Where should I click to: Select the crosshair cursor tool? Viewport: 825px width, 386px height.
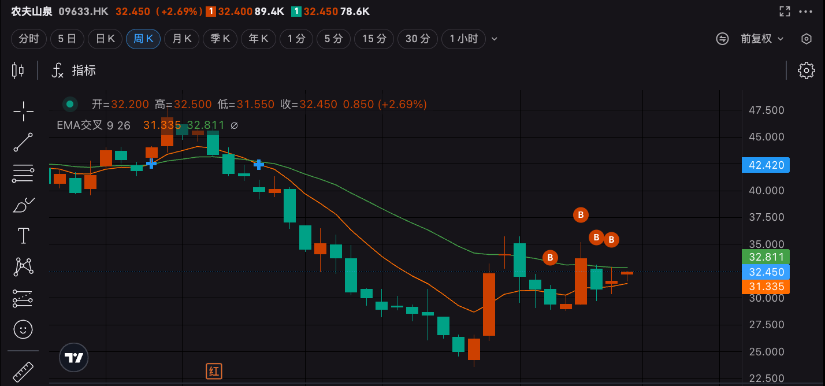23,111
